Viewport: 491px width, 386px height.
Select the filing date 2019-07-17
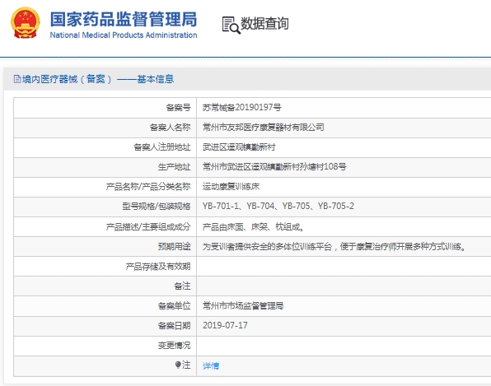pyautogui.click(x=225, y=325)
